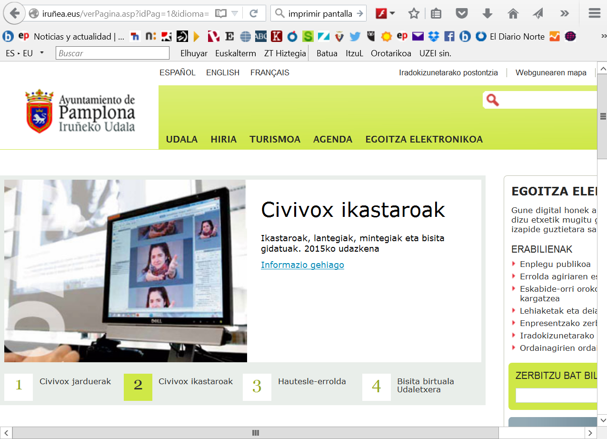Follow the Informazio gehiago link
Viewport: 607px width, 439px height.
click(302, 265)
